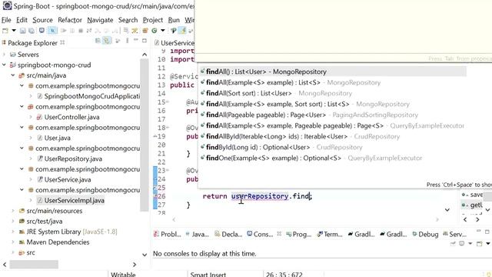Choose findAll(Pageable pageable) completion proposal

pos(333,115)
